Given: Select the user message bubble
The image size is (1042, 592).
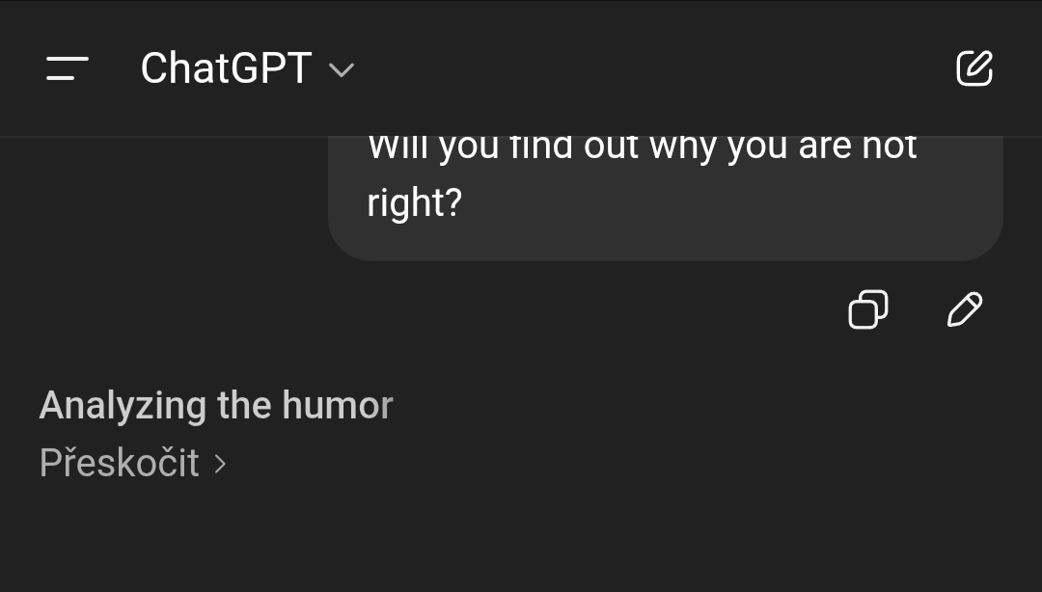Looking at the screenshot, I should click(x=666, y=198).
